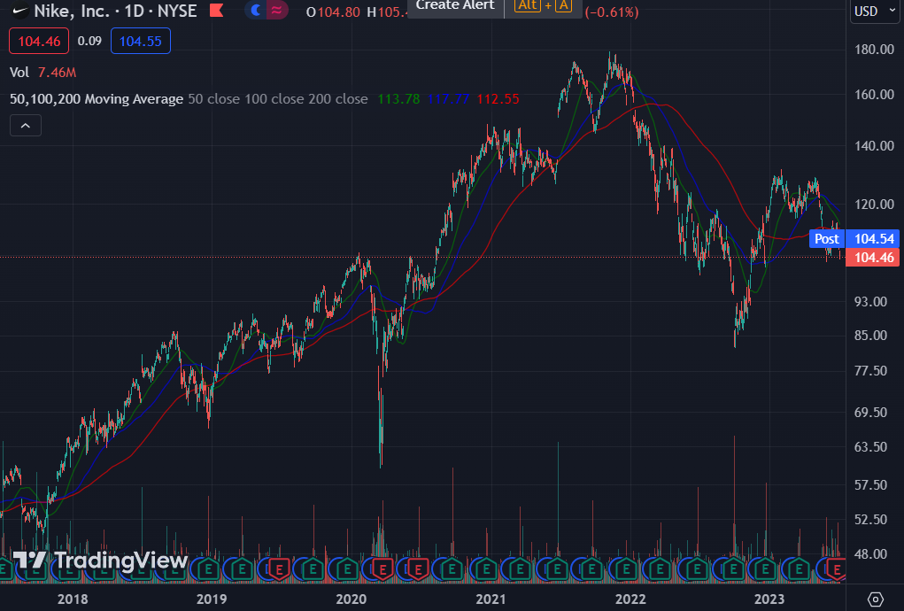Viewport: 904px width, 611px height.
Task: Click the first red earnings marker of 2020
Action: coord(382,570)
